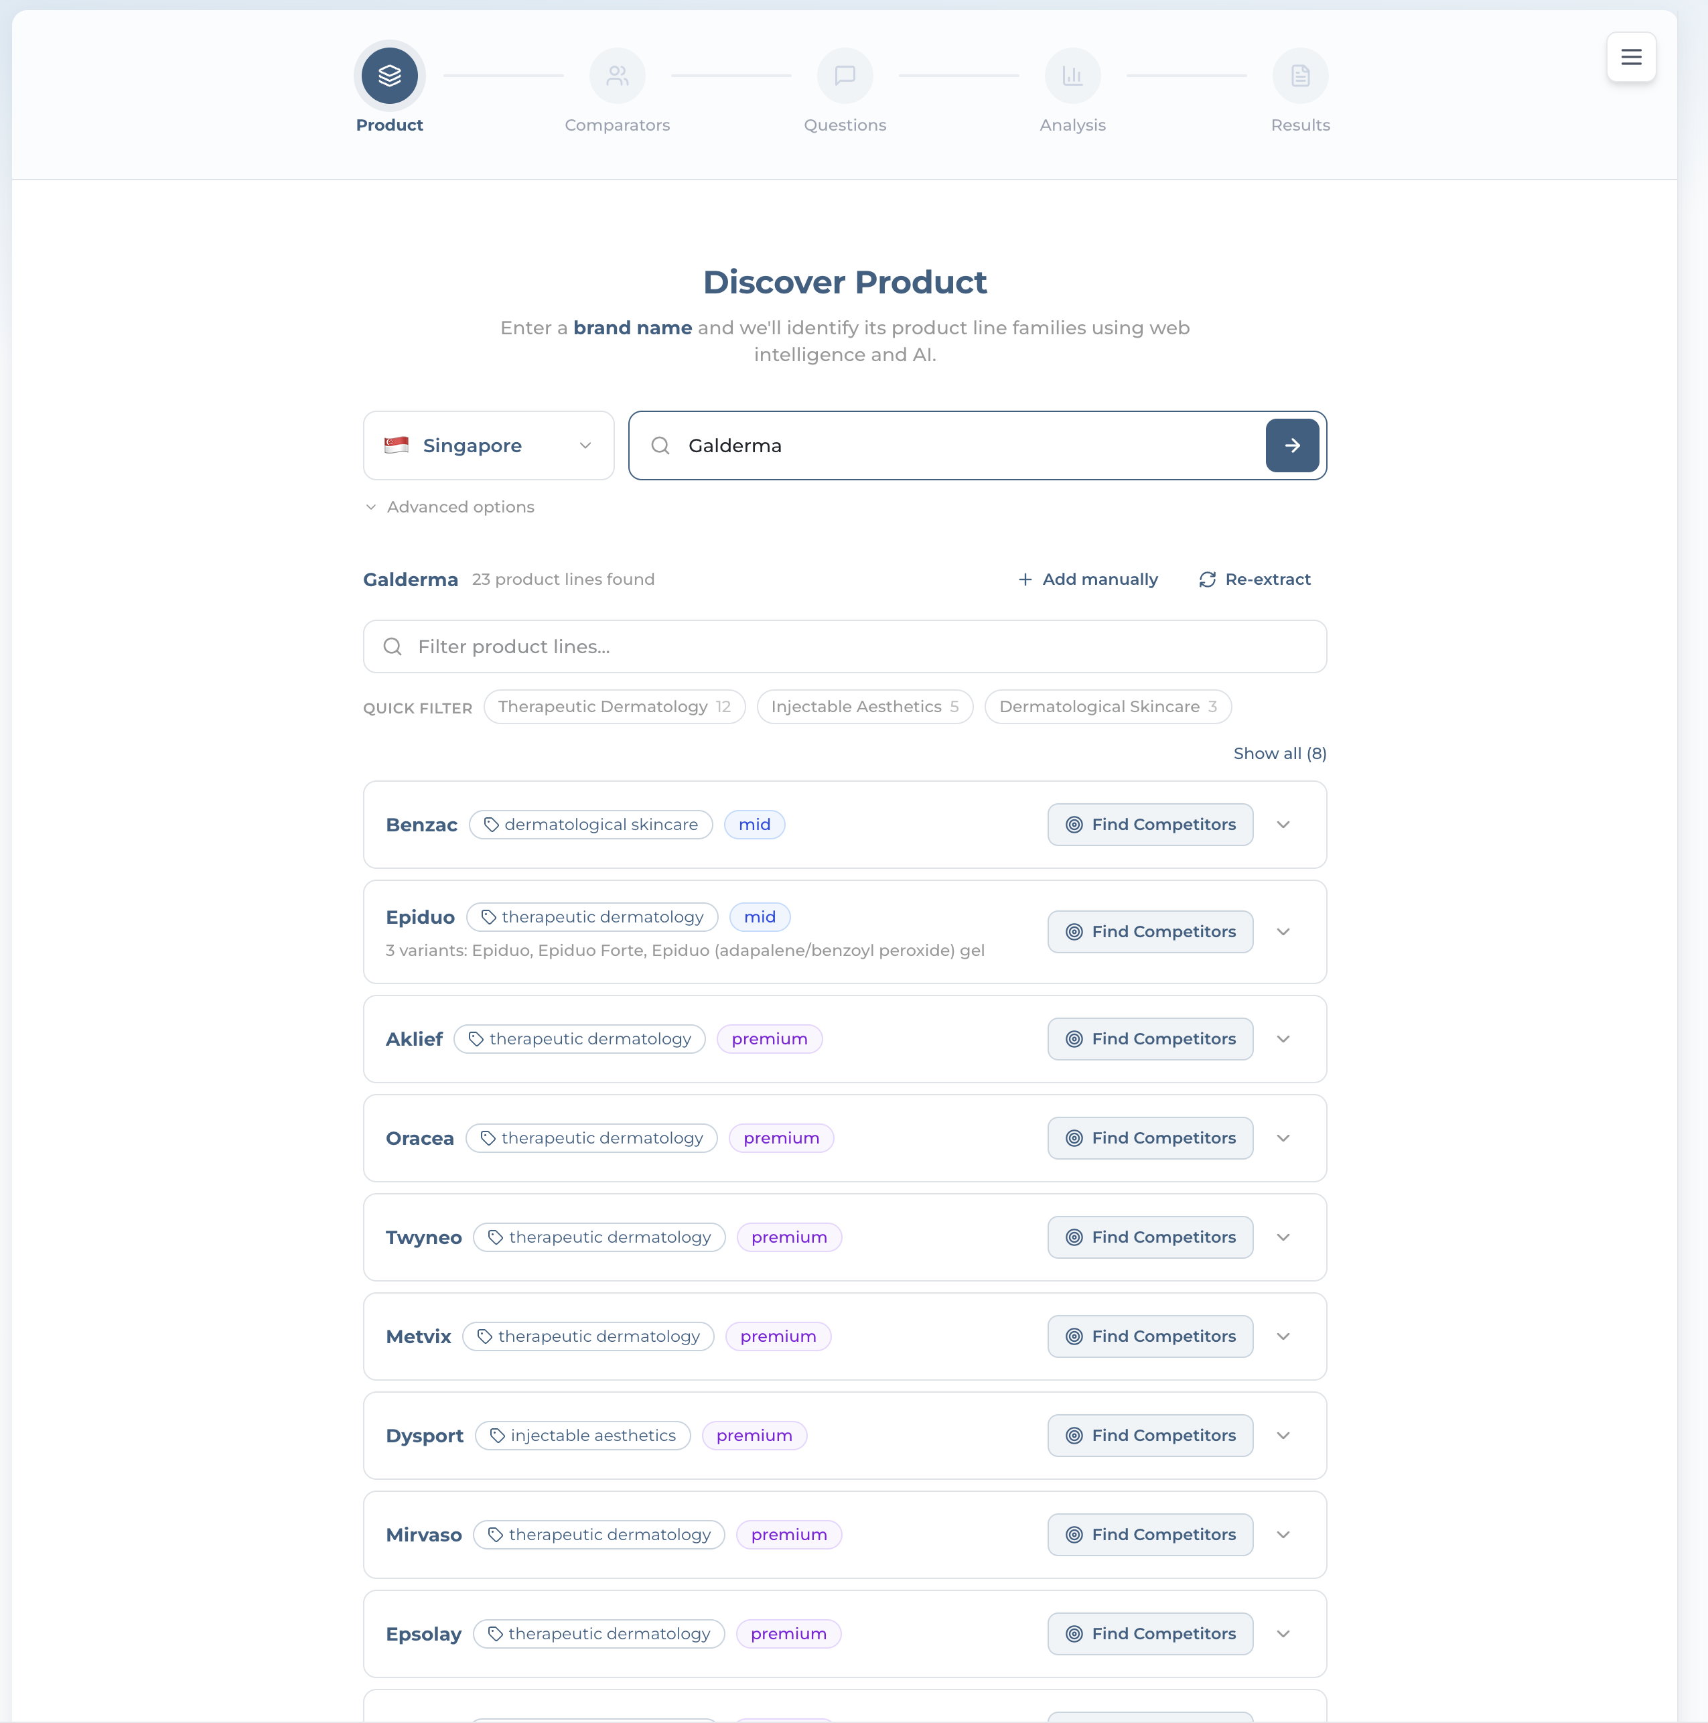Find Competitors for Aklief
1708x1723 pixels.
pyautogui.click(x=1149, y=1039)
